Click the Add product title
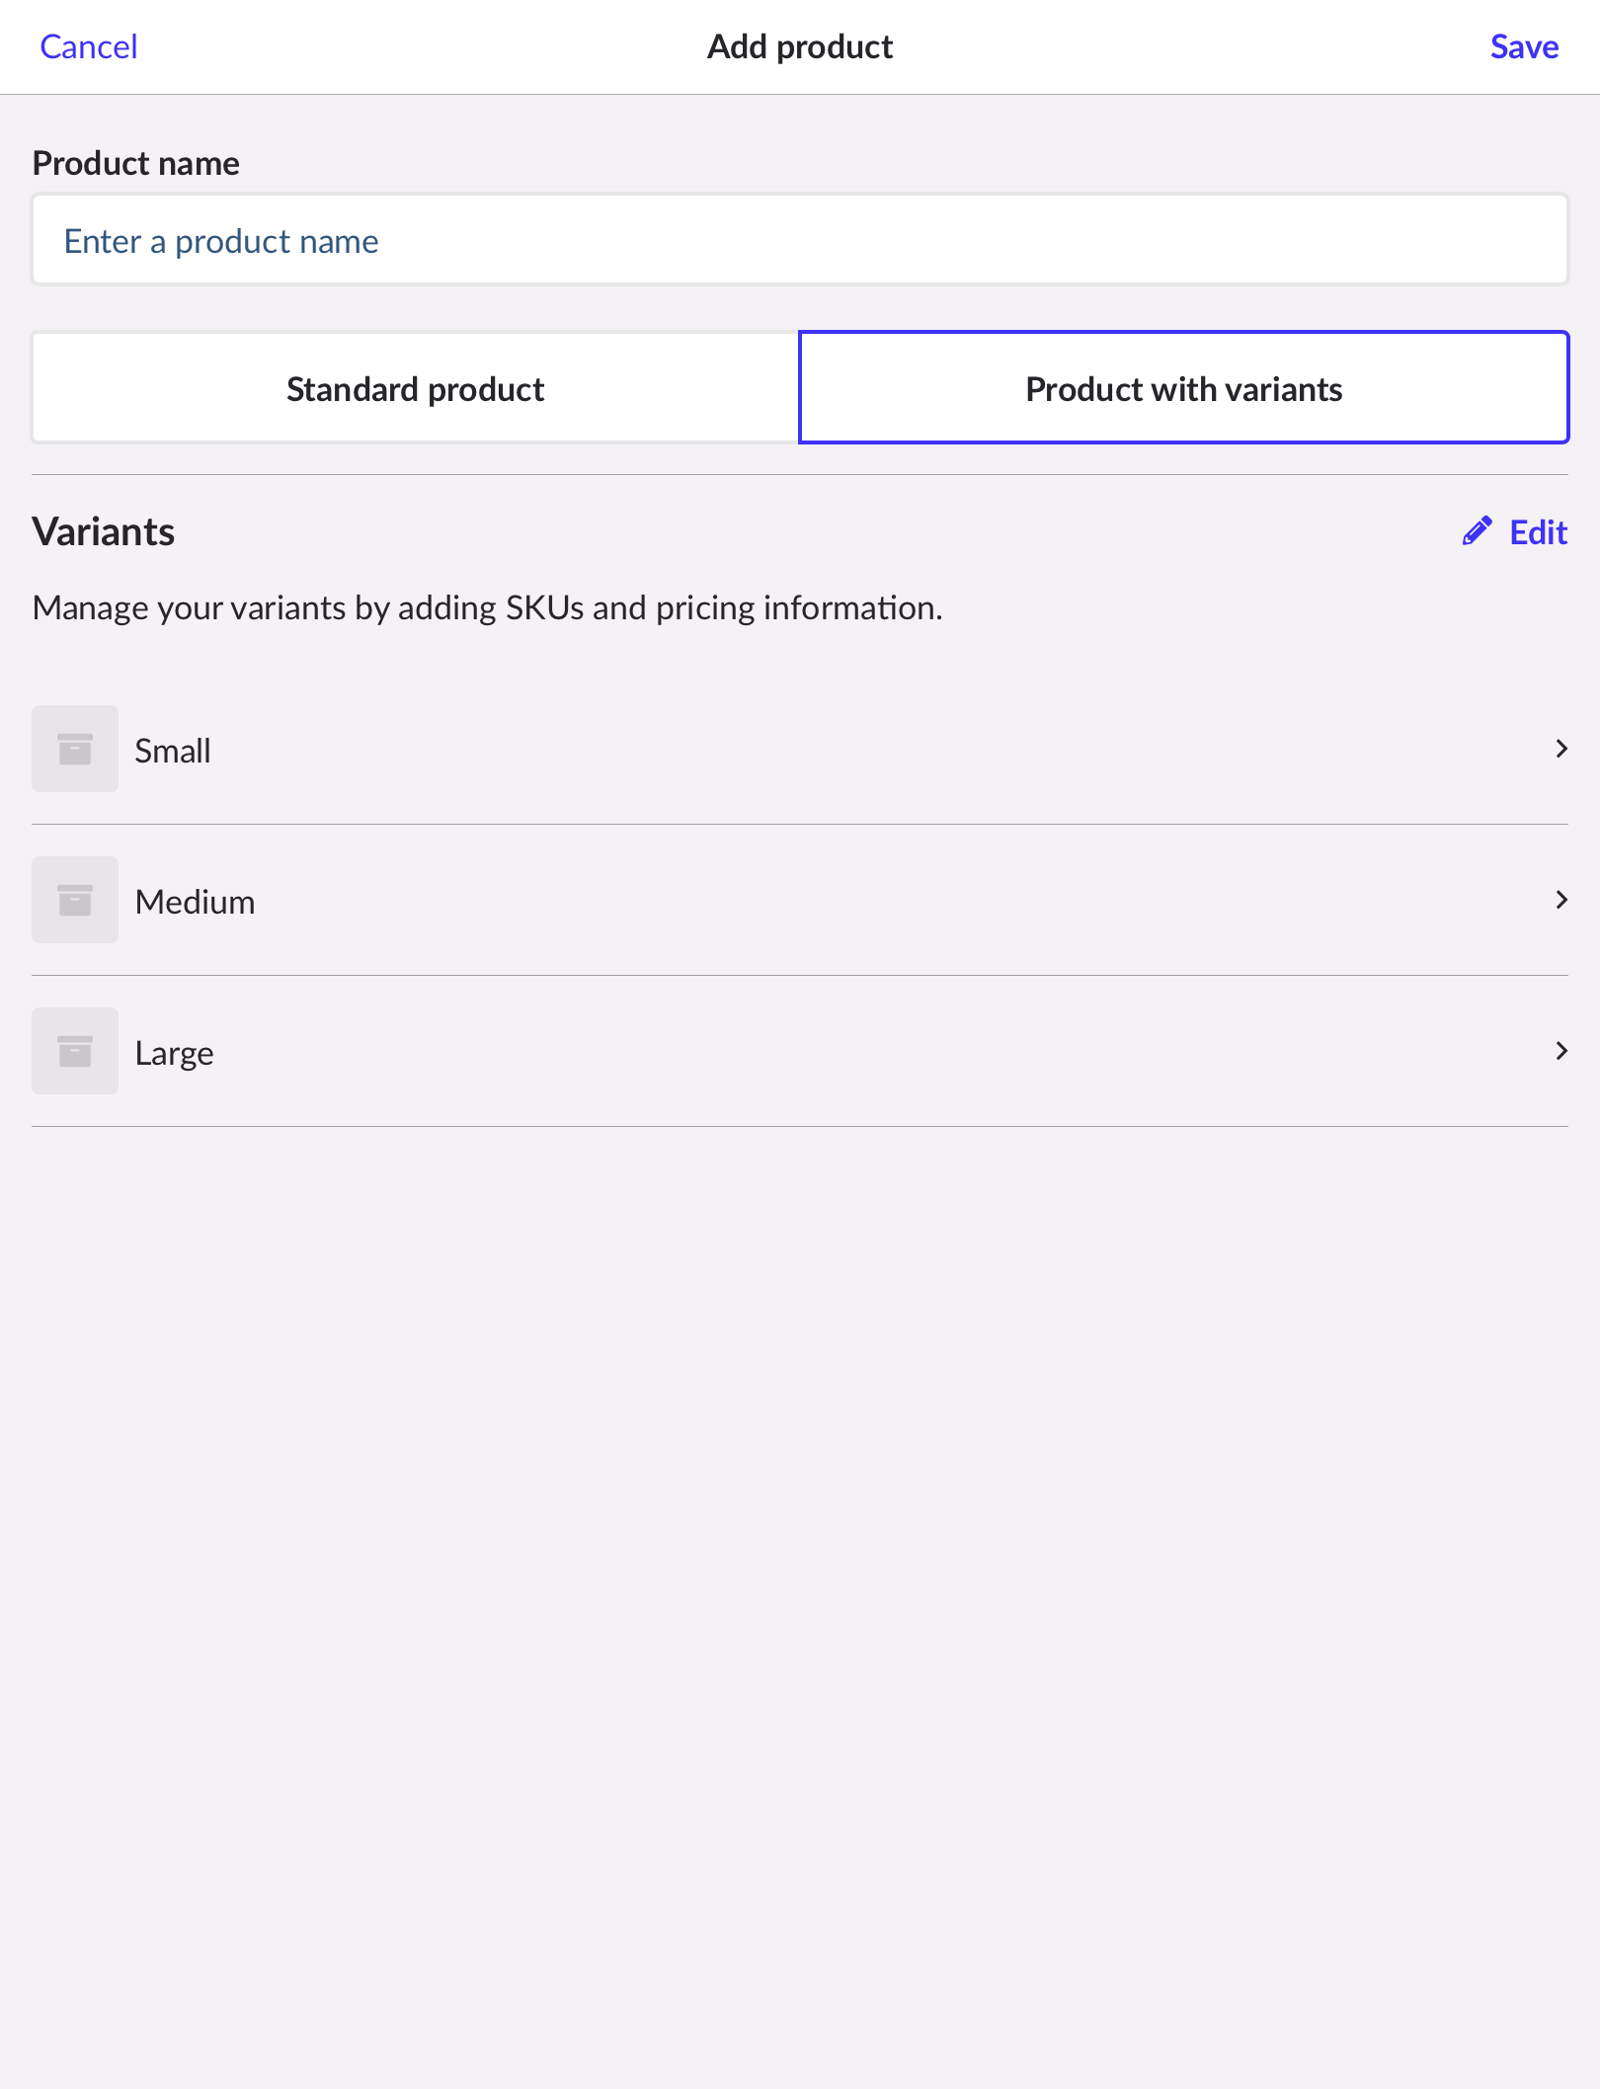The image size is (1600, 2089). (800, 46)
